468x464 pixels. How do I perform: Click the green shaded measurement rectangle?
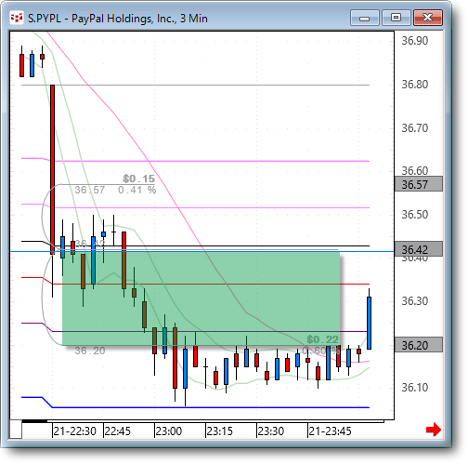pyautogui.click(x=201, y=298)
